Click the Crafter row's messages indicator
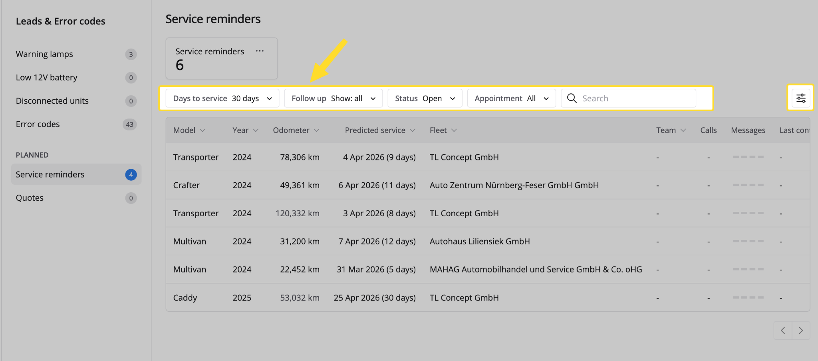This screenshot has width=818, height=361. (x=748, y=185)
